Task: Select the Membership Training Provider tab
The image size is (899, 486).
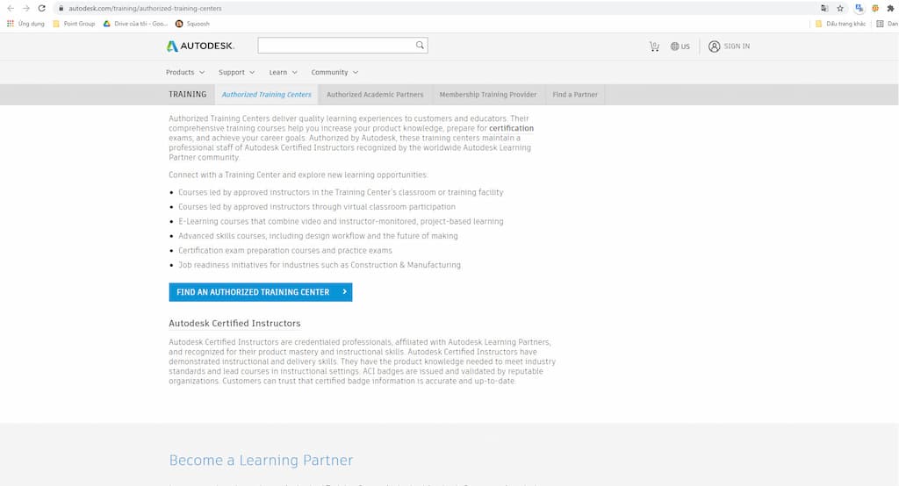Action: pyautogui.click(x=487, y=95)
